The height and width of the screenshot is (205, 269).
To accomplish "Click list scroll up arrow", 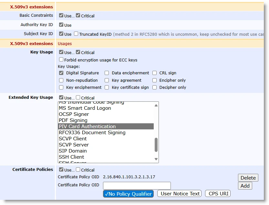I will [x=156, y=106].
